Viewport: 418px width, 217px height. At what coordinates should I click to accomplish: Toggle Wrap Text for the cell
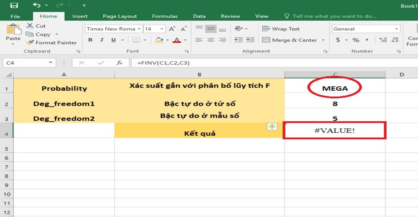click(x=281, y=29)
